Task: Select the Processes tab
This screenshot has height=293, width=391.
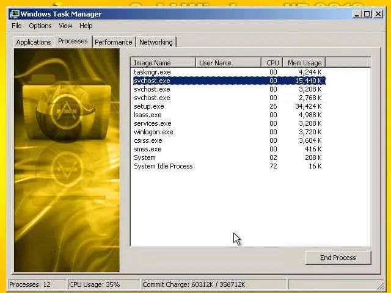Action: 73,41
